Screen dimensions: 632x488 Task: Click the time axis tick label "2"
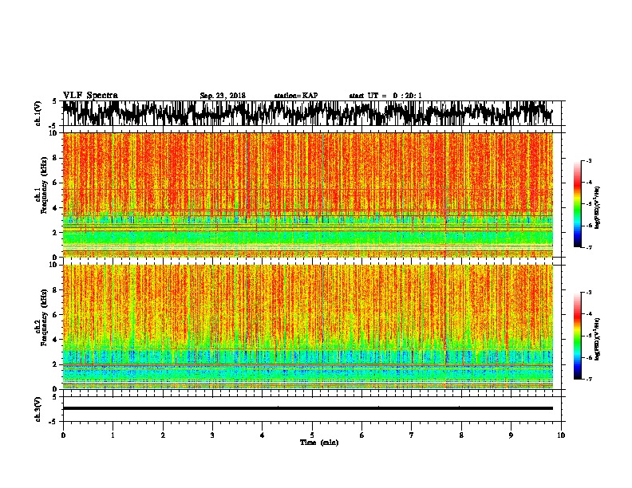click(163, 435)
